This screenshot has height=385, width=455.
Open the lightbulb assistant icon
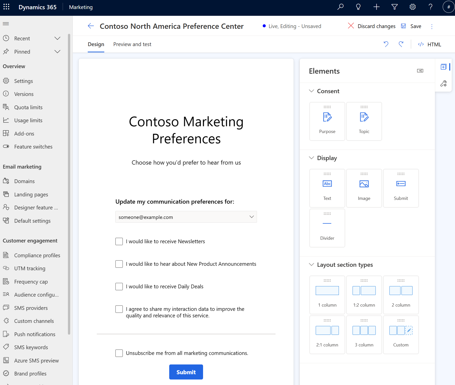[358, 7]
